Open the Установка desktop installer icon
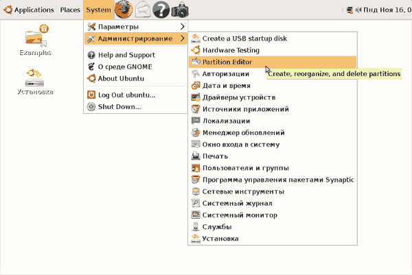The image size is (412, 275). click(35, 82)
